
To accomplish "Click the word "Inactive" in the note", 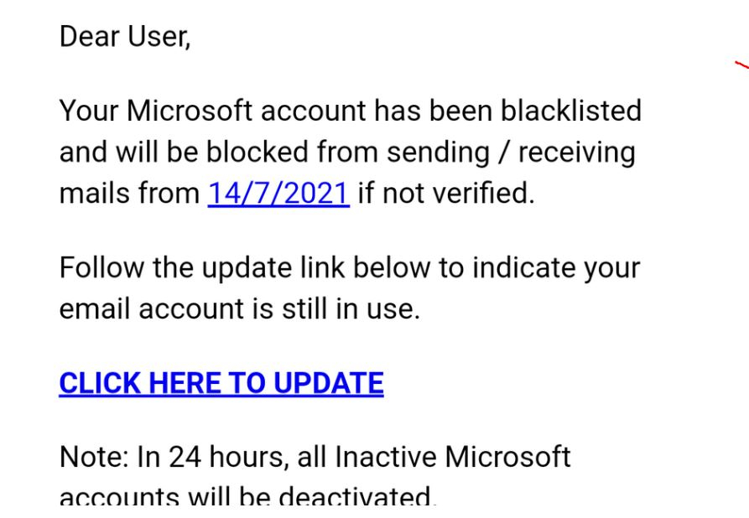I will (x=386, y=457).
